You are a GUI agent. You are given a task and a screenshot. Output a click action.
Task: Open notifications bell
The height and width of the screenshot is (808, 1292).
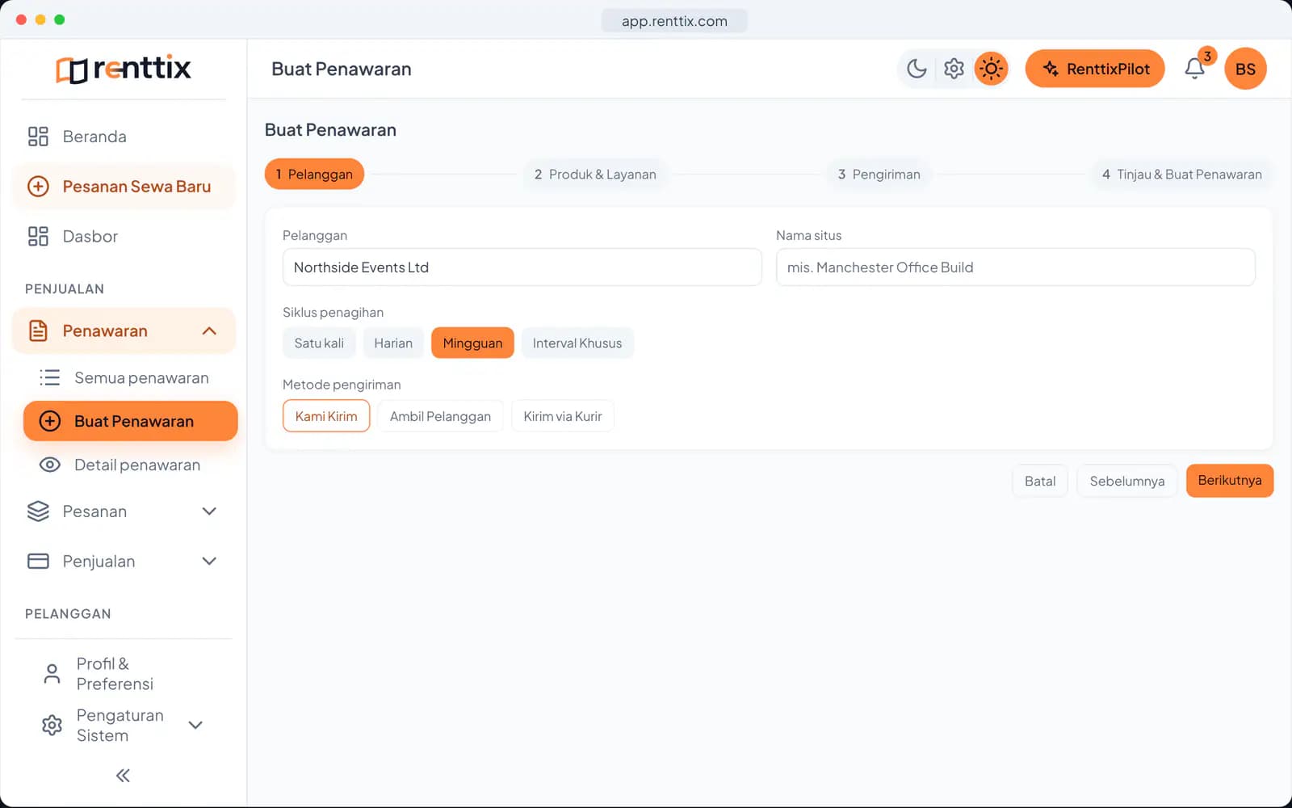[x=1194, y=69]
